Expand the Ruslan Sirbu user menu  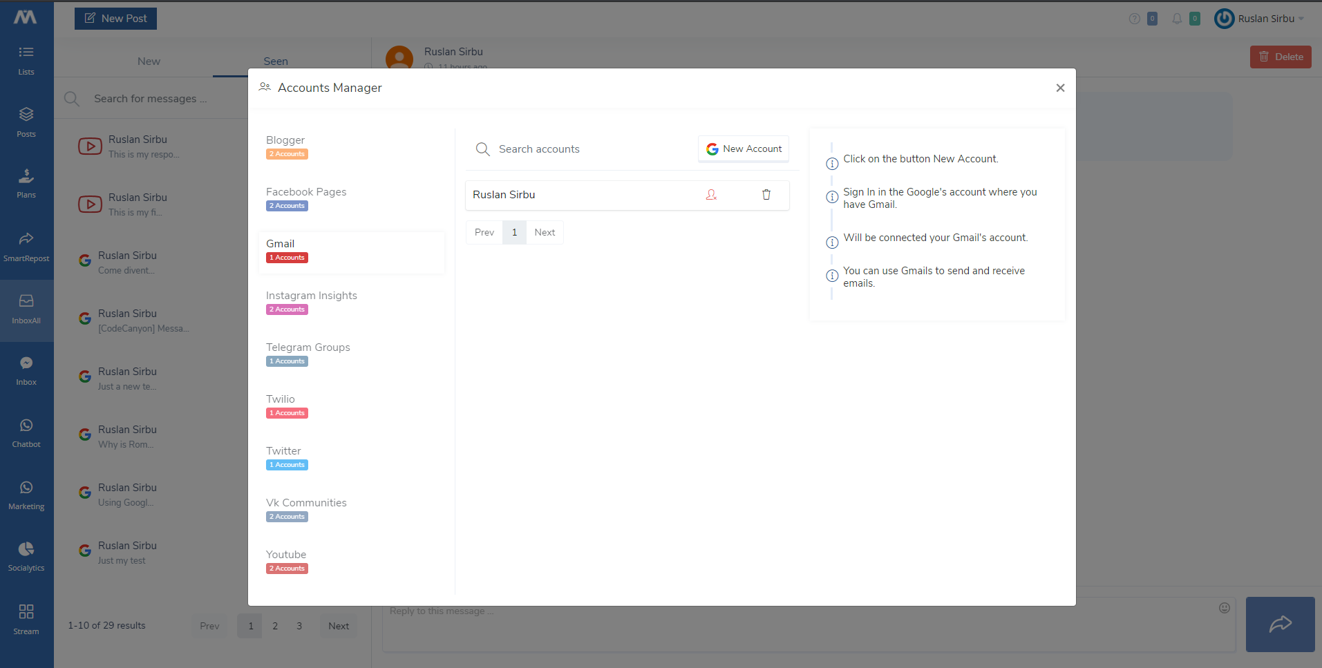click(x=1270, y=19)
